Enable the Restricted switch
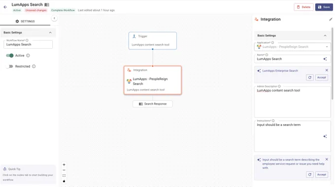The image size is (335, 187). coord(9,66)
